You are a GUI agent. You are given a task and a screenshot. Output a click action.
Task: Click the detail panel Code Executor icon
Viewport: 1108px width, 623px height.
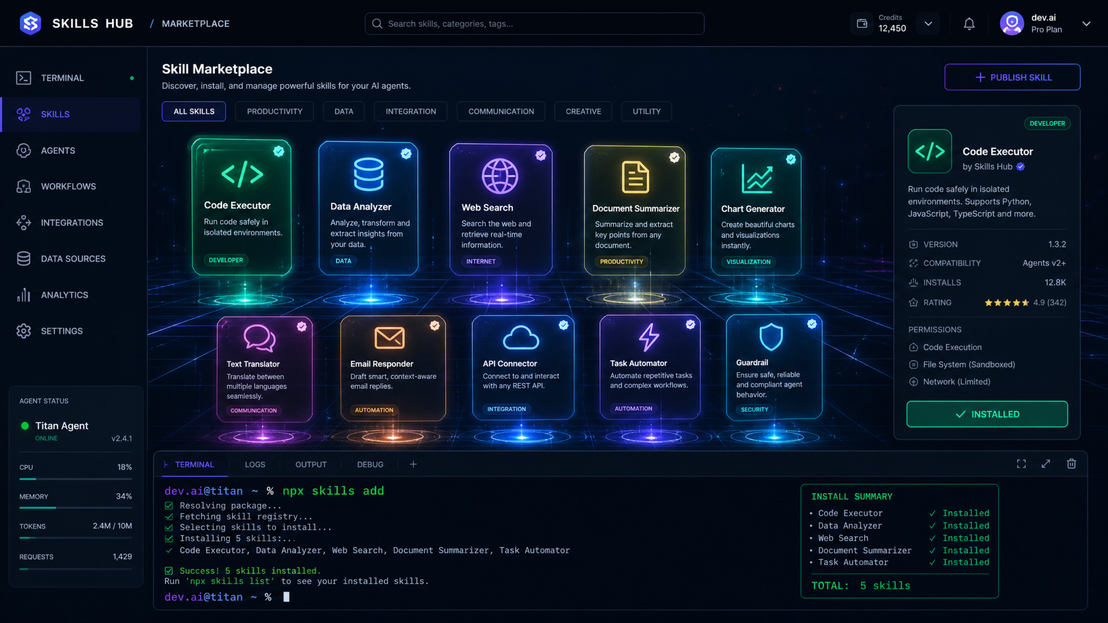[x=929, y=151]
